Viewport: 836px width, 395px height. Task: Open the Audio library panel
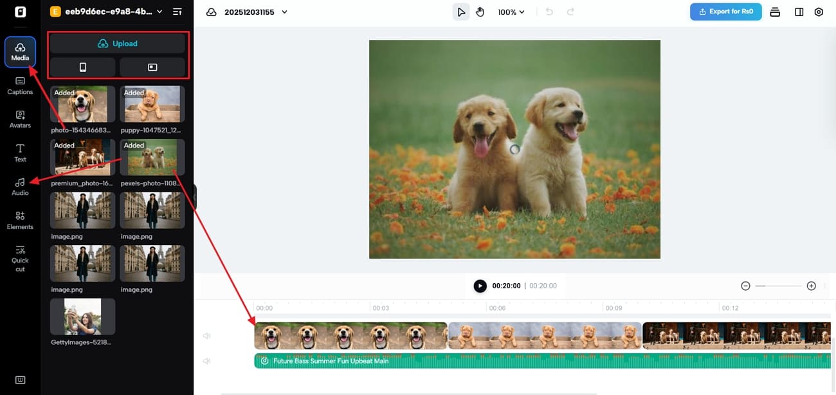pyautogui.click(x=20, y=187)
